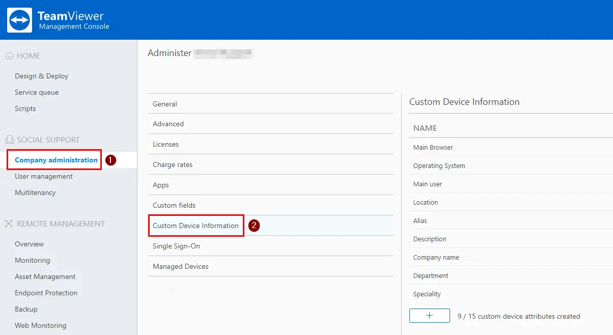Select the Speciality attribute row
Image resolution: width=613 pixels, height=335 pixels.
coord(511,294)
